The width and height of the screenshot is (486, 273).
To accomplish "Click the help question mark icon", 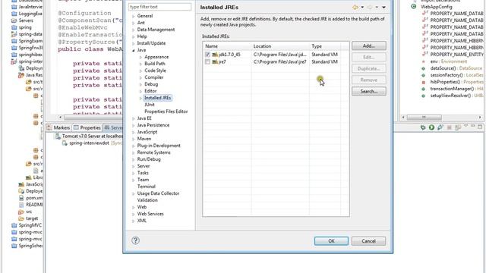I will point(135,240).
